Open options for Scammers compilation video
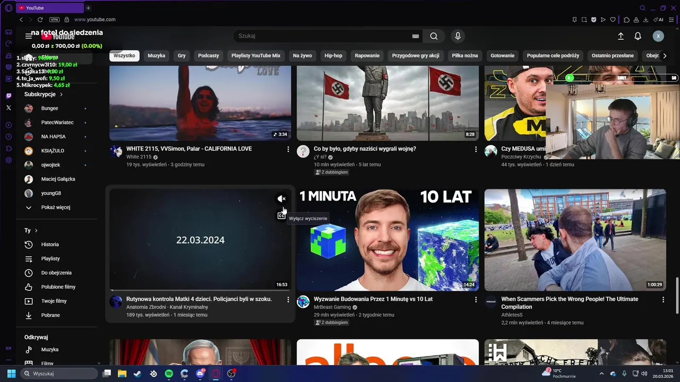The width and height of the screenshot is (680, 382). [663, 300]
